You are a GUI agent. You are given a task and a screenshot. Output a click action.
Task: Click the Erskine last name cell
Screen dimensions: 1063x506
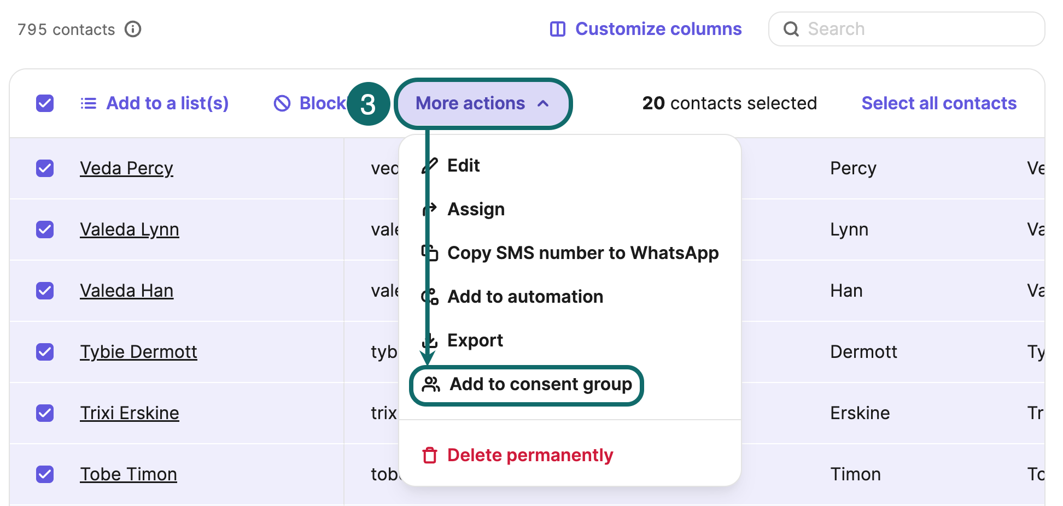tap(860, 413)
